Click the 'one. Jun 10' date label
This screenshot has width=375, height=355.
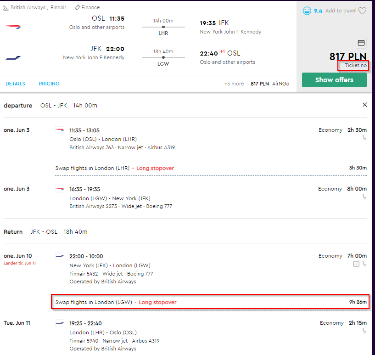tap(18, 256)
